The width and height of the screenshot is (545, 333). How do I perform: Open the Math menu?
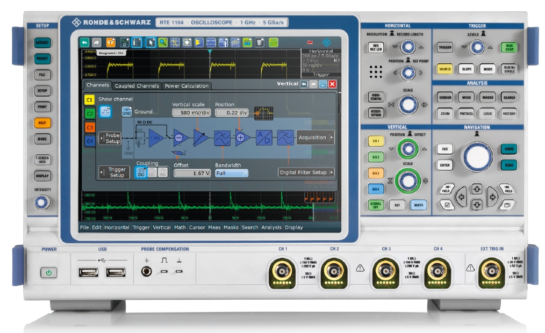(180, 227)
